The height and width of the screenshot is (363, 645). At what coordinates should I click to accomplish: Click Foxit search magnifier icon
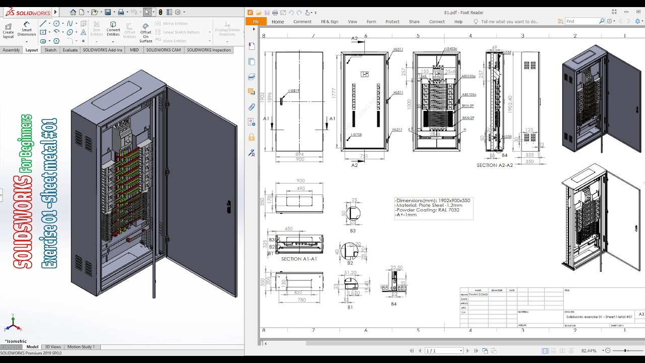click(602, 21)
